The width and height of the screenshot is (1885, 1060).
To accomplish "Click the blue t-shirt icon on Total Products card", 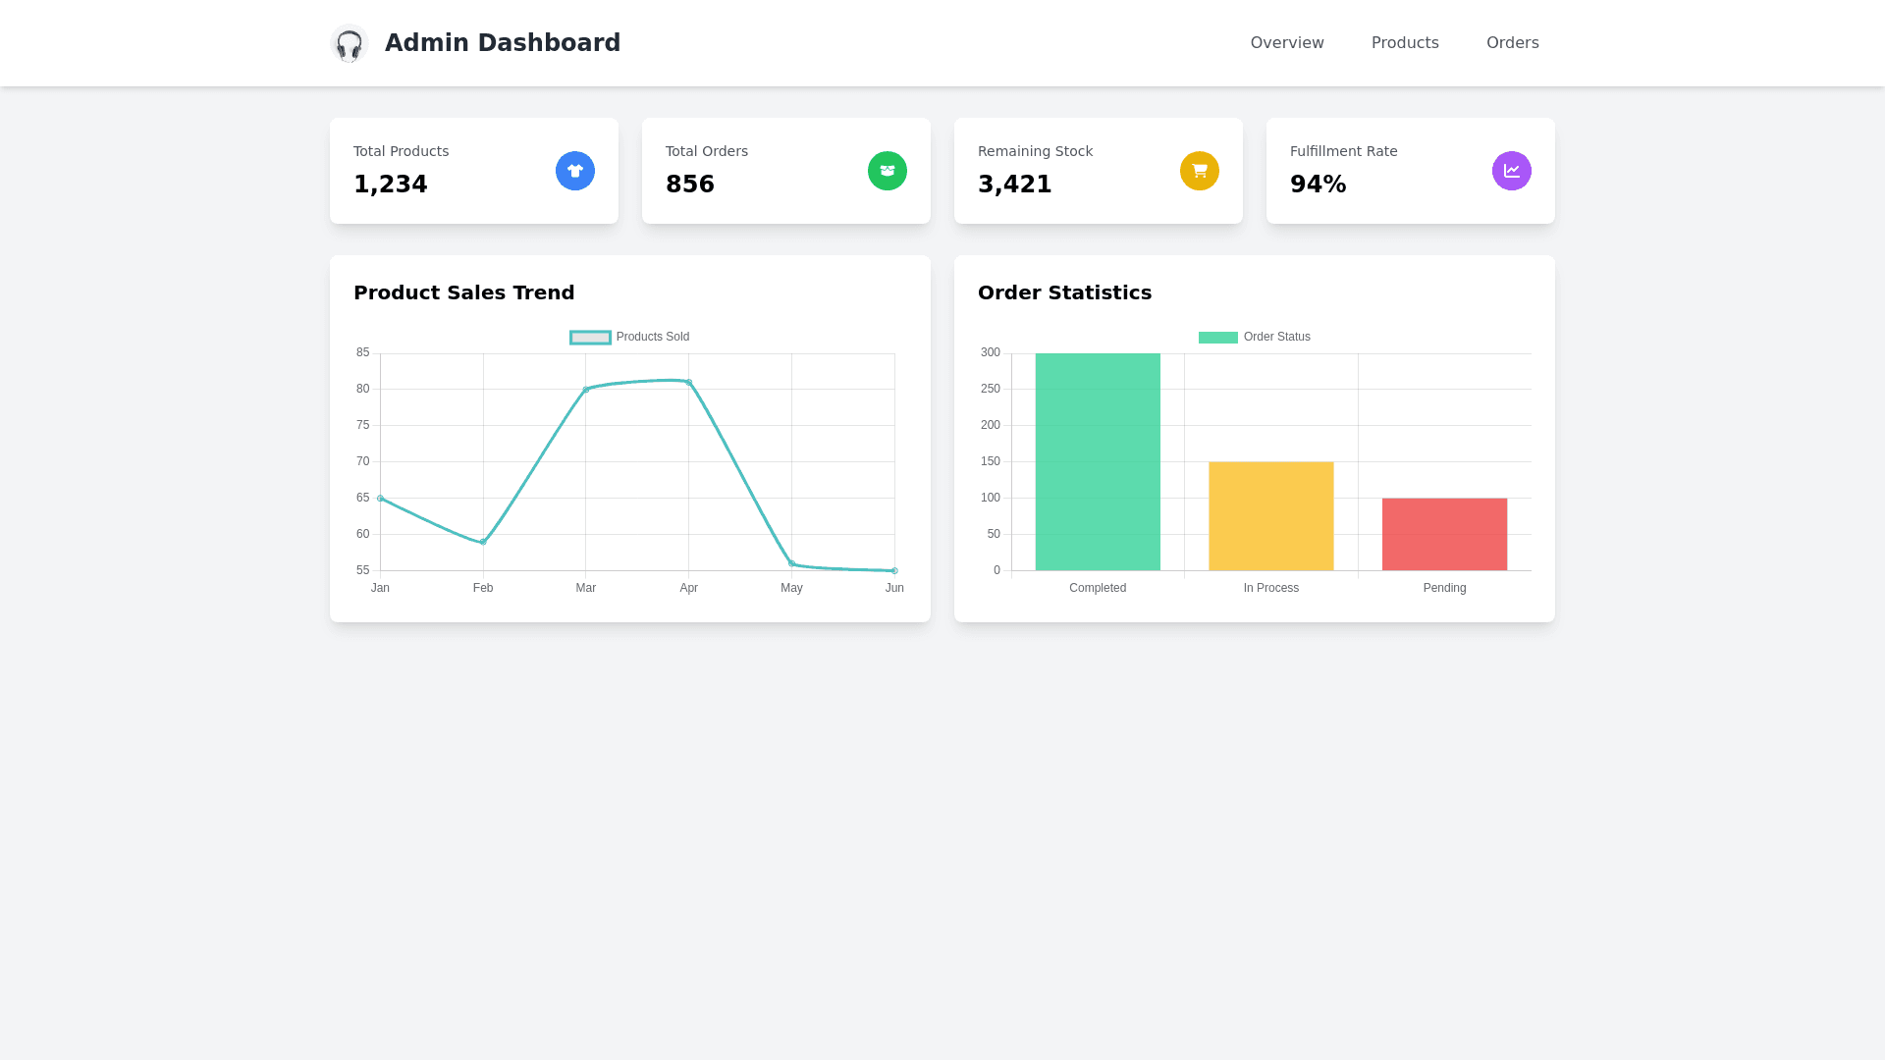I will pos(574,170).
